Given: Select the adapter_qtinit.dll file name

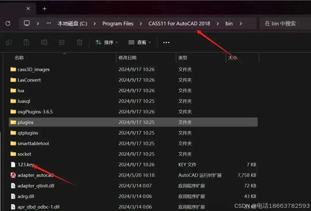Looking at the screenshot, I should pos(36,186).
